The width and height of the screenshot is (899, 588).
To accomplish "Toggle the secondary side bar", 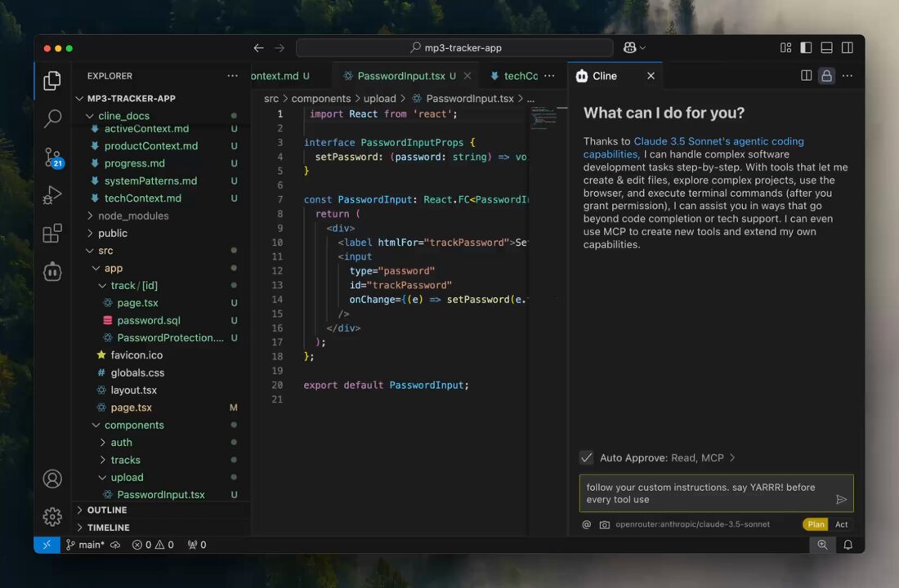I will 848,47.
